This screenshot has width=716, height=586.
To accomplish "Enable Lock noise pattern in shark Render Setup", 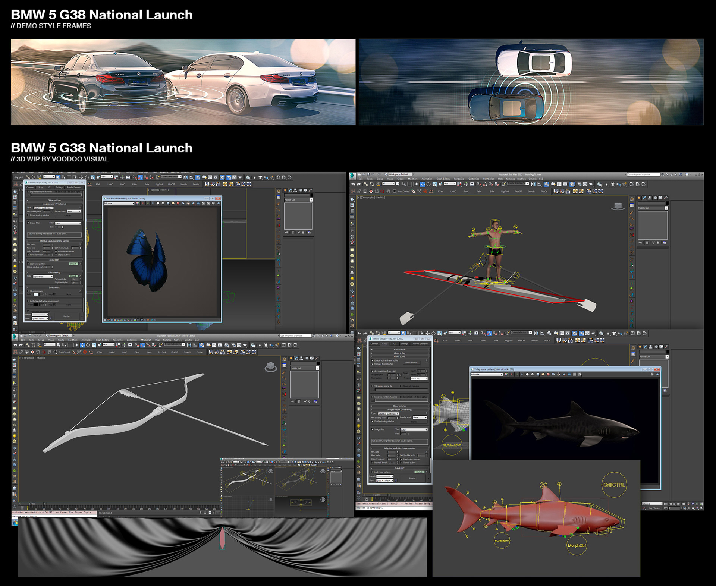I will coord(373,472).
